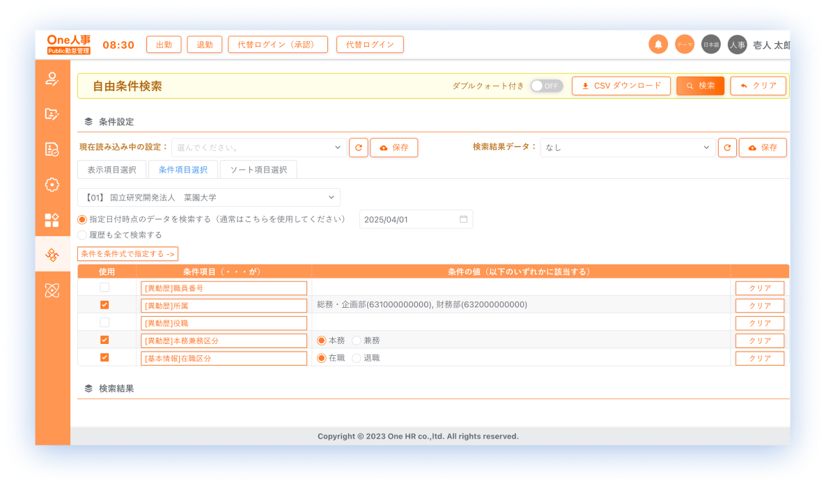Click the 条件設定 section heading
The height and width of the screenshot is (486, 826).
tap(116, 122)
